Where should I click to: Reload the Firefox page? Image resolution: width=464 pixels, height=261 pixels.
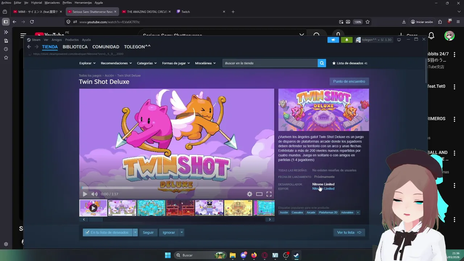32,22
